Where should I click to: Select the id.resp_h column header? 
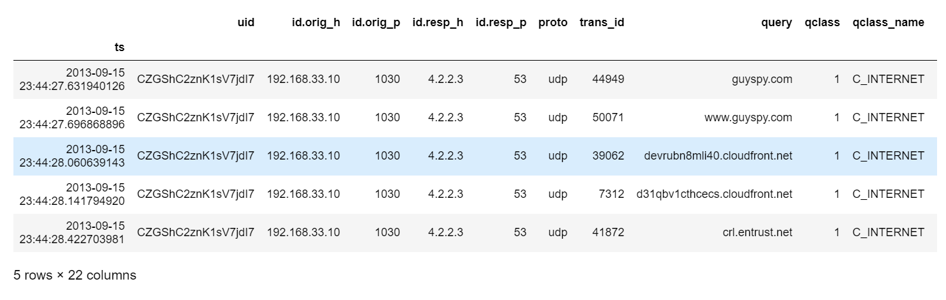click(x=438, y=22)
